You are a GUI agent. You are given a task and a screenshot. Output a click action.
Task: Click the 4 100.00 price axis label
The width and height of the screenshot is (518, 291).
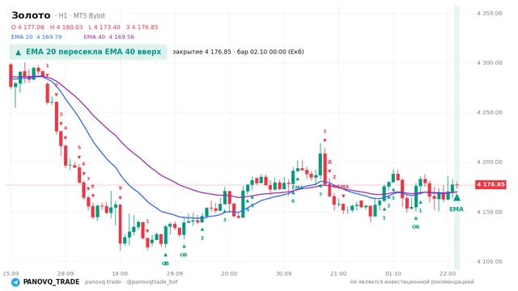click(x=489, y=261)
